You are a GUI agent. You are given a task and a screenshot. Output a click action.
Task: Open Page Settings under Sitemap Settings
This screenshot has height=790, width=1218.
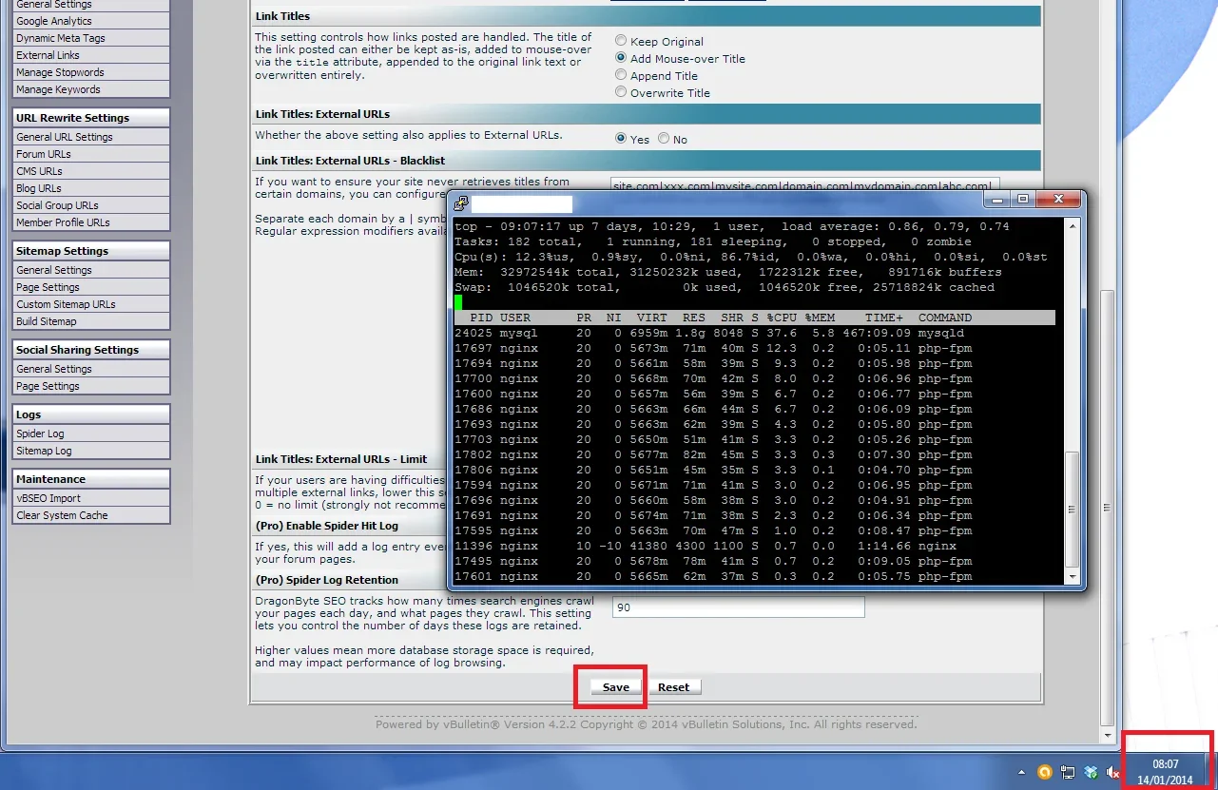[x=48, y=287]
